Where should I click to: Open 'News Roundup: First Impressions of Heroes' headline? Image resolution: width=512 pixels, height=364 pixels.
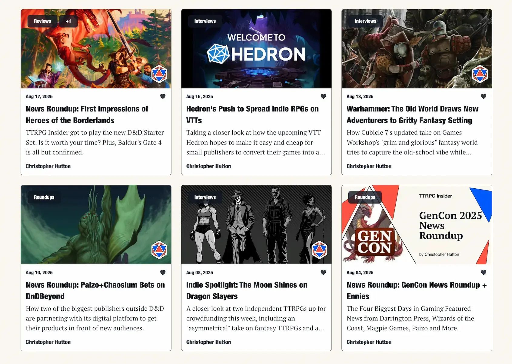(x=87, y=114)
